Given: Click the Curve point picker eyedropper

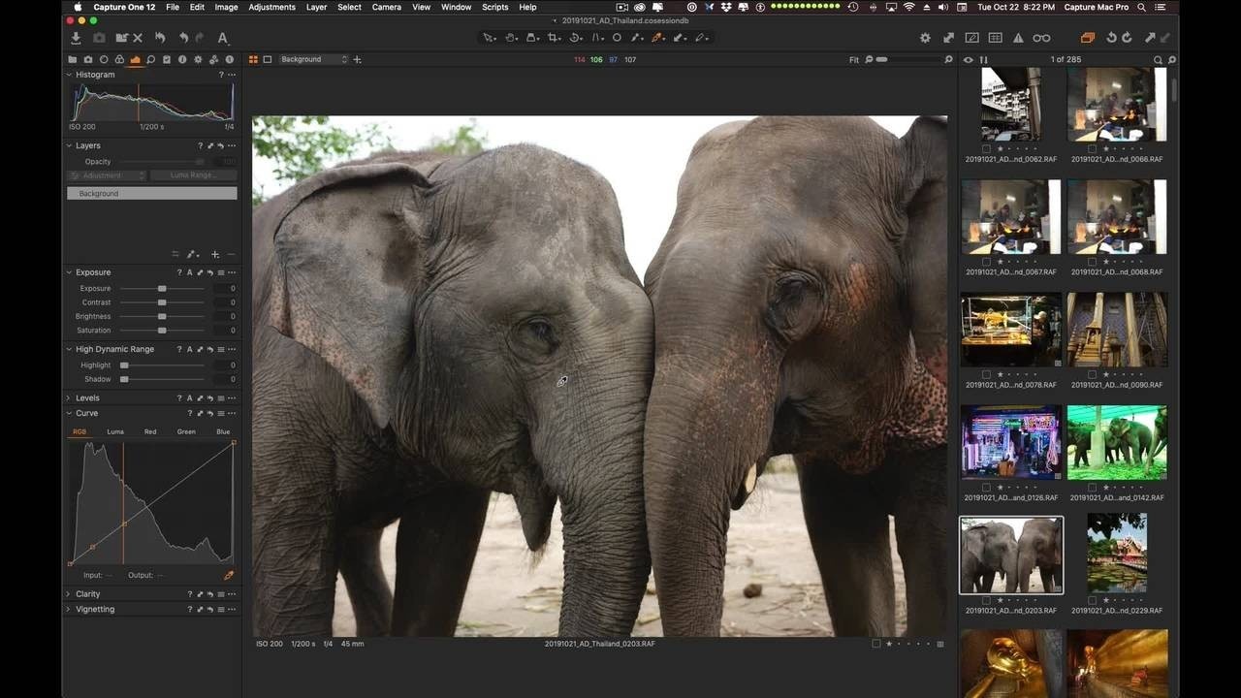Looking at the screenshot, I should tap(229, 575).
